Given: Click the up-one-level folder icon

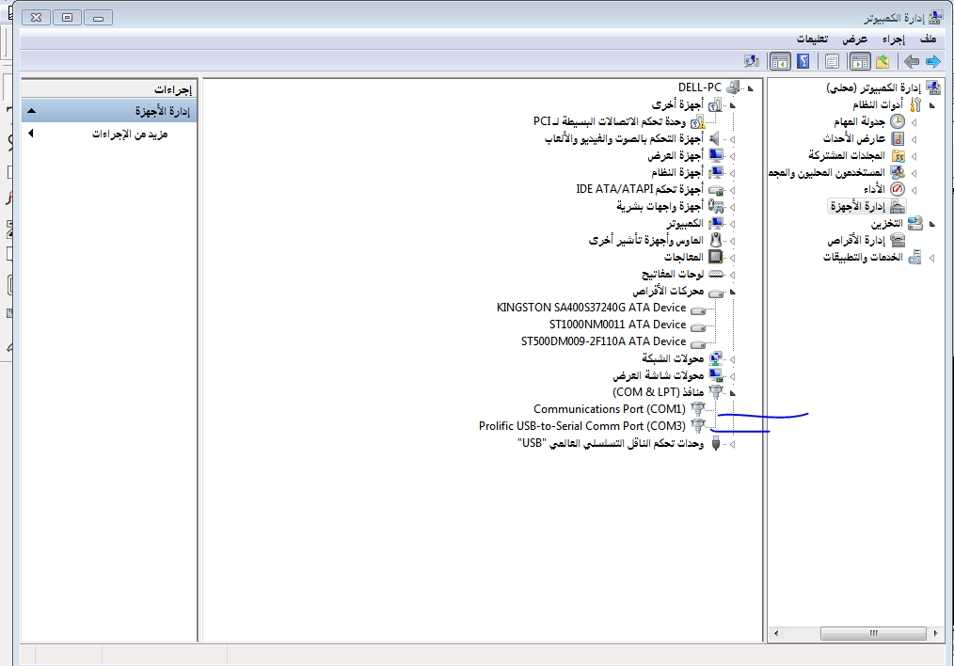Looking at the screenshot, I should click(x=882, y=62).
